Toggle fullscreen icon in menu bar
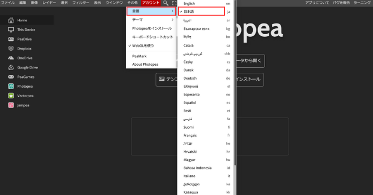The height and width of the screenshot is (195, 373). (x=174, y=3)
